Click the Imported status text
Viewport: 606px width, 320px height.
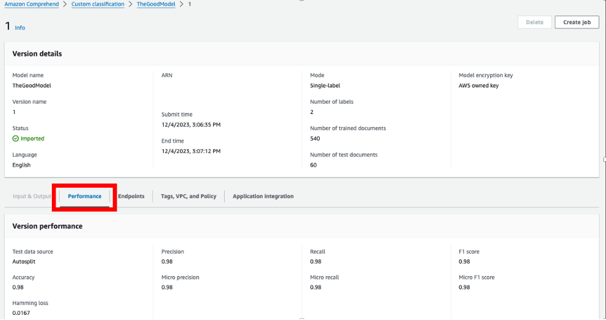coord(32,139)
